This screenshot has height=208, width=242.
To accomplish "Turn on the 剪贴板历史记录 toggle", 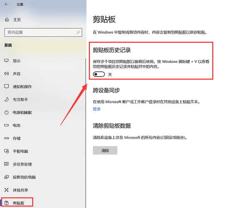I will (x=99, y=74).
